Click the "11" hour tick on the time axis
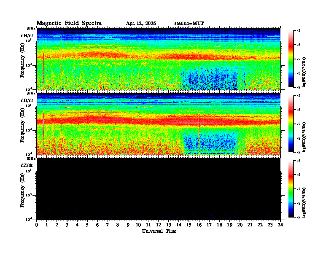Viewport: 334px width, 258px height. (148, 225)
